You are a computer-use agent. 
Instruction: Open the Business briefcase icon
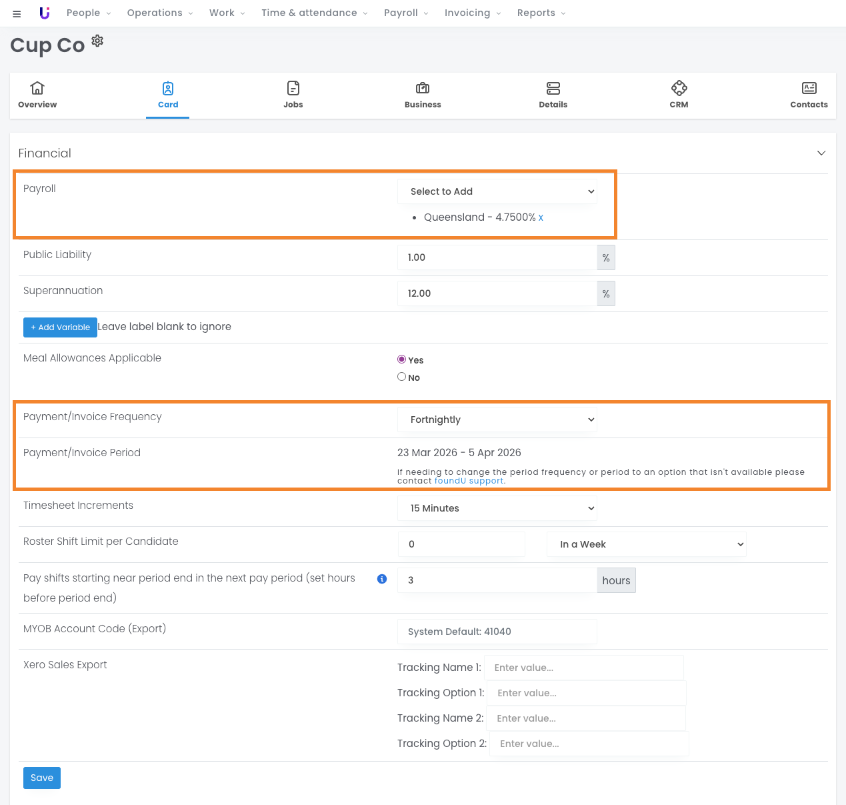(x=423, y=88)
